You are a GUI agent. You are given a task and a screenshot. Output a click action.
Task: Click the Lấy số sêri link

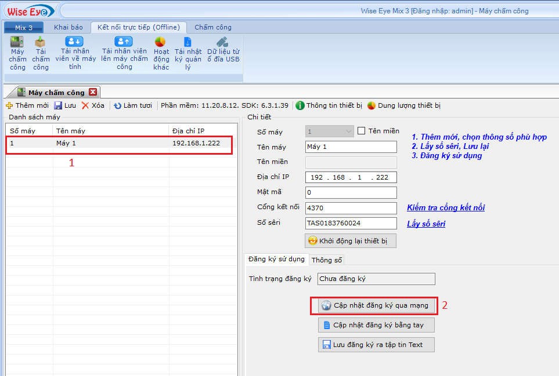coord(426,224)
